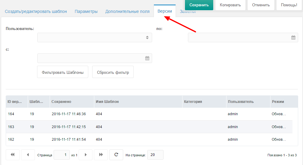Open calendar picker for the 'с' date field
The height and width of the screenshot is (165, 303).
pyautogui.click(x=147, y=58)
